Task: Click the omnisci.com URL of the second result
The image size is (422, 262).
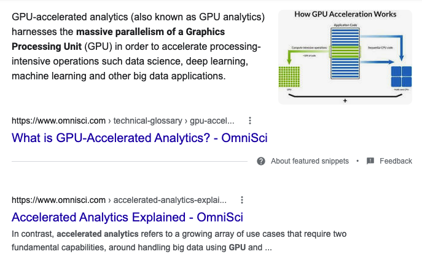Action: click(x=58, y=200)
